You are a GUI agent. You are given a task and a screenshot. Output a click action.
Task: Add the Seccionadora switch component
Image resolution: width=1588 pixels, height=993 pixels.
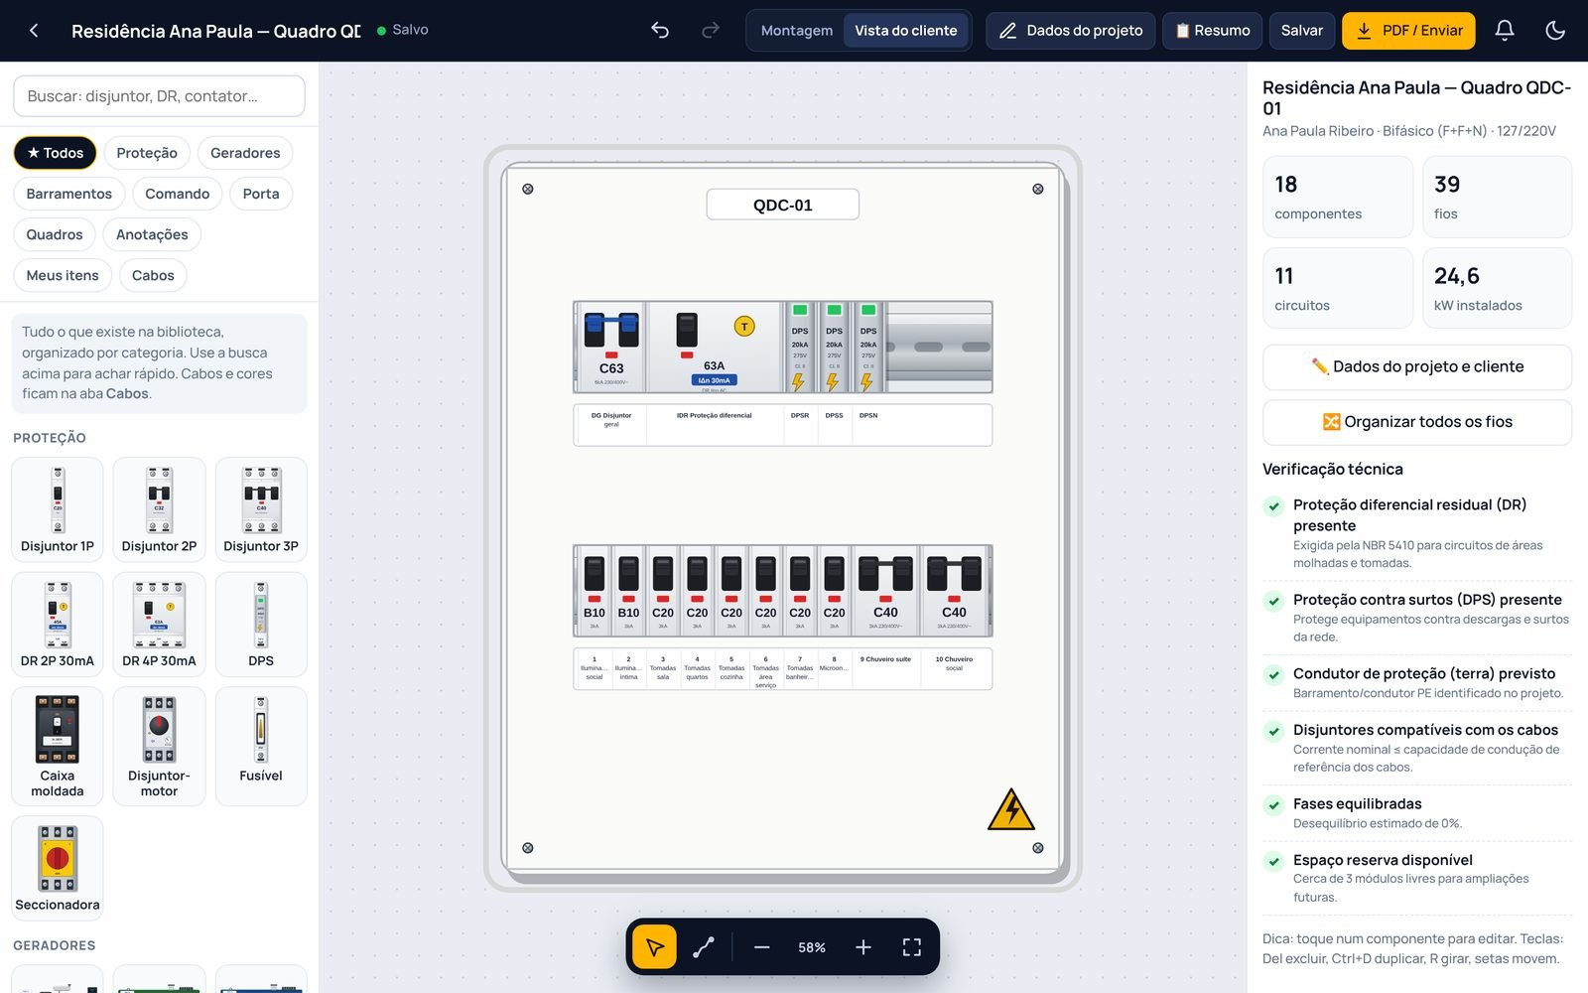tap(58, 868)
